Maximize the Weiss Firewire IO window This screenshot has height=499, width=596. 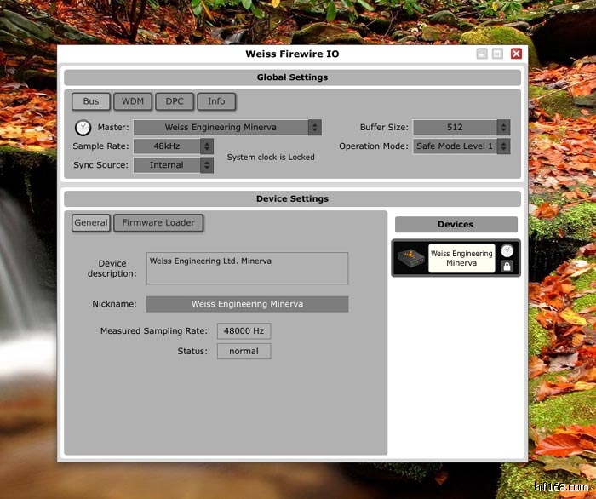click(x=498, y=54)
